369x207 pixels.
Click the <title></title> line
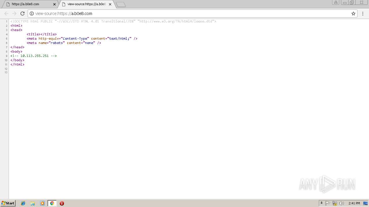click(x=42, y=34)
